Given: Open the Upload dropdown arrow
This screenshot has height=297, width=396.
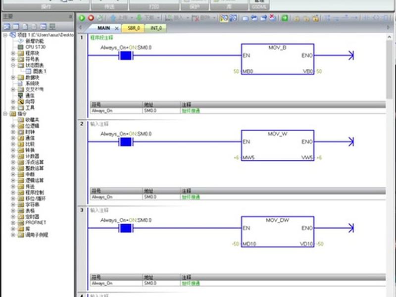Looking at the screenshot, I should point(132,18).
